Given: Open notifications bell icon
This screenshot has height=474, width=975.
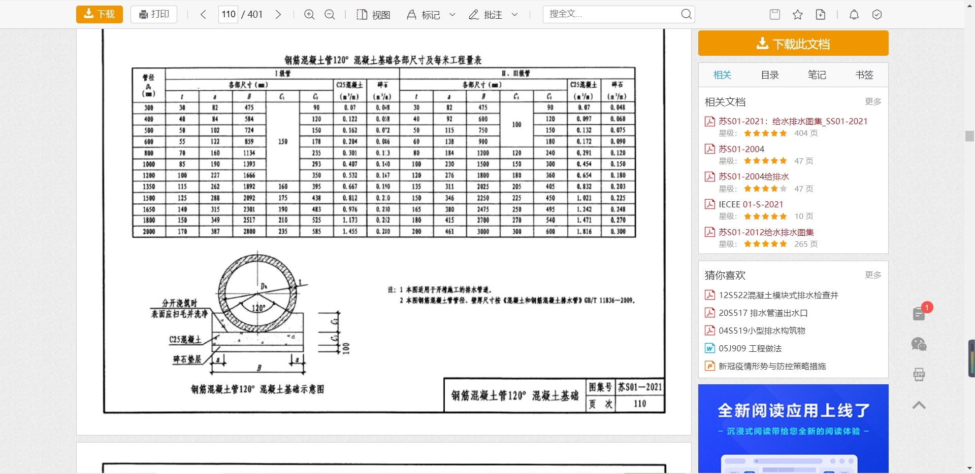Looking at the screenshot, I should click(854, 14).
